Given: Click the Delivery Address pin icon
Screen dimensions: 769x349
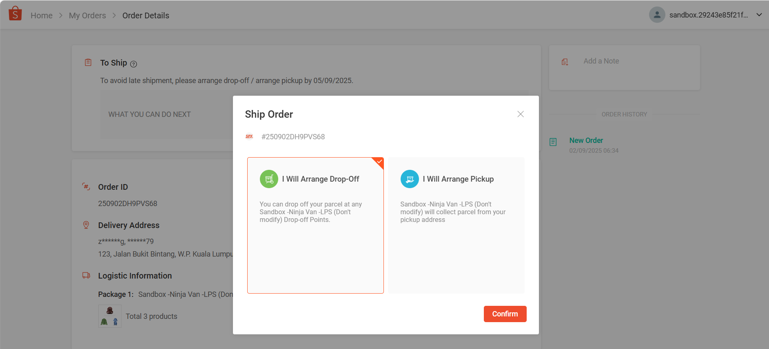Looking at the screenshot, I should pos(86,225).
